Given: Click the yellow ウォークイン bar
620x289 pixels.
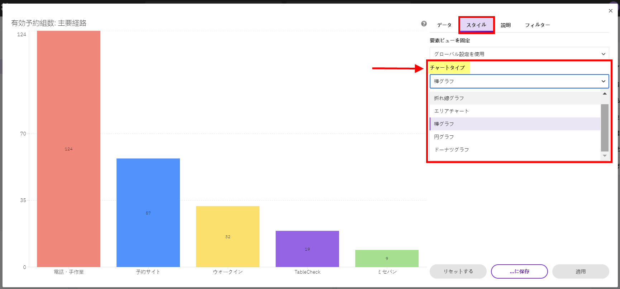Looking at the screenshot, I should pyautogui.click(x=228, y=236).
